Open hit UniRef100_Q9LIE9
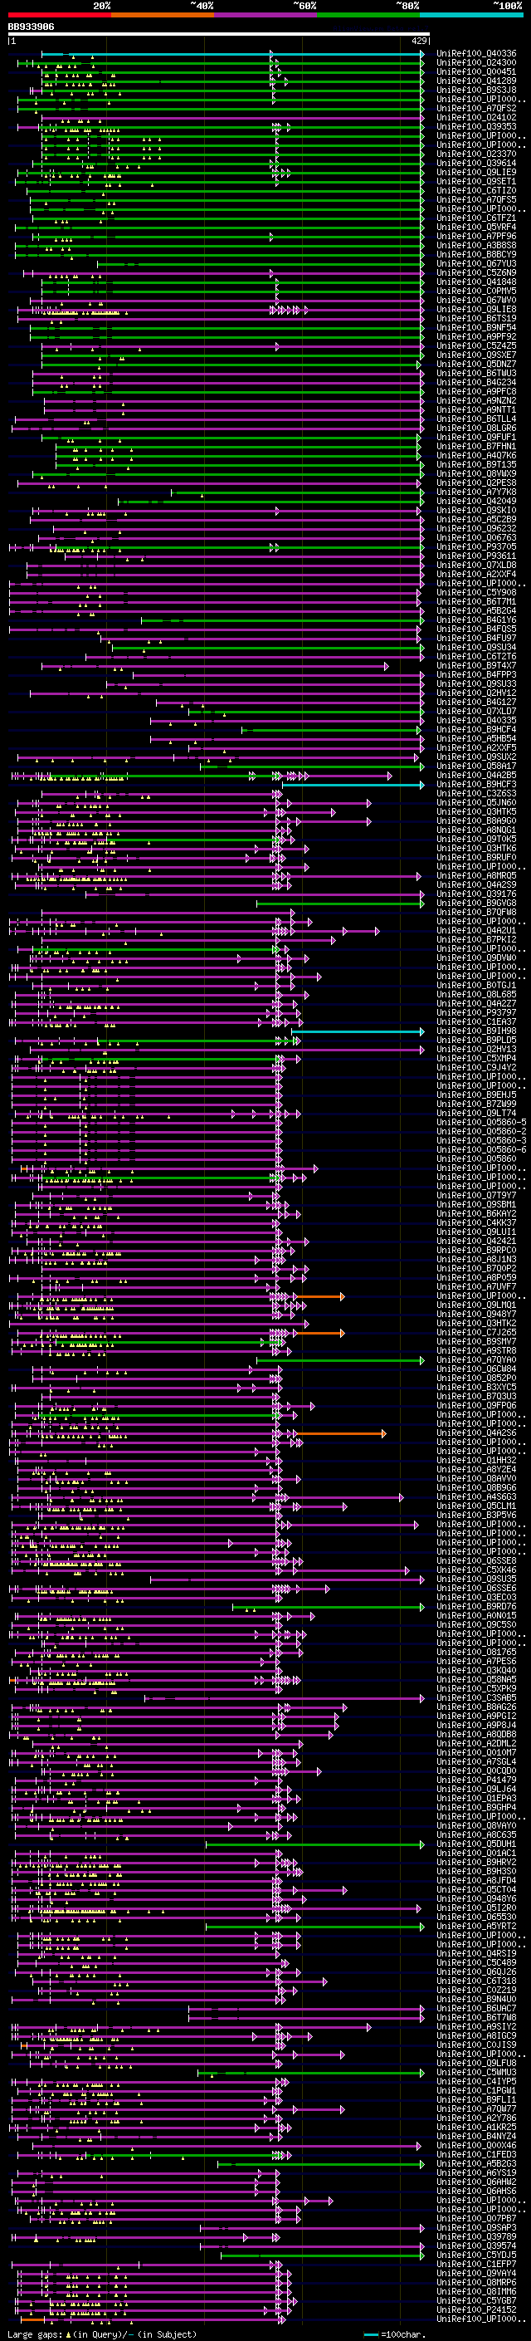Image resolution: width=531 pixels, height=2341 pixels. 475,173
